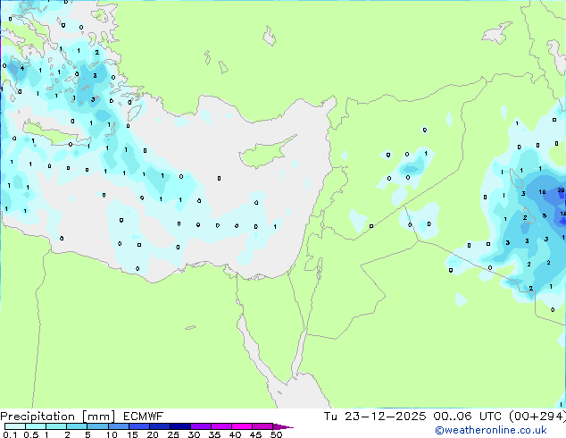Click the '15' legend scale label
The width and height of the screenshot is (566, 438).
click(x=132, y=434)
